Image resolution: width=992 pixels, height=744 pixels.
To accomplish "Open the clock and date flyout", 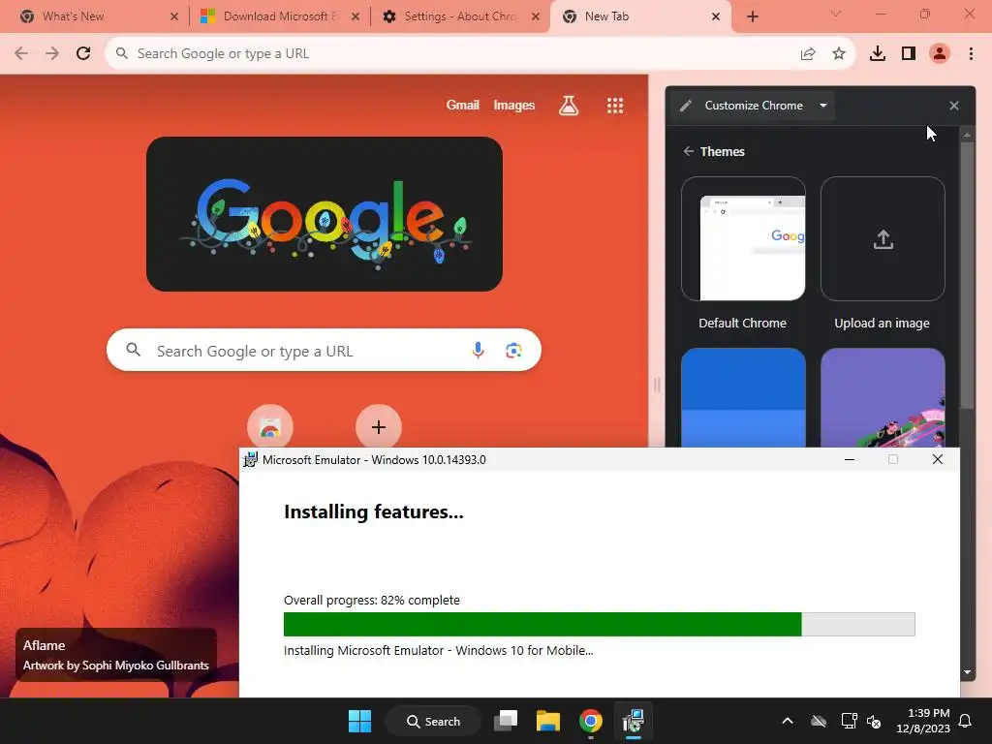I will click(x=923, y=721).
